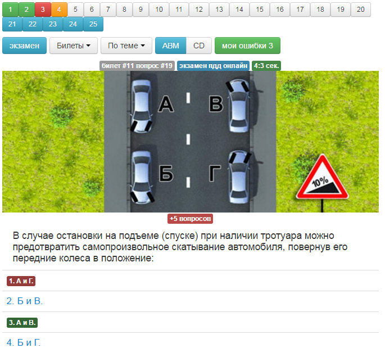Select the ABM category toggle

[171, 46]
